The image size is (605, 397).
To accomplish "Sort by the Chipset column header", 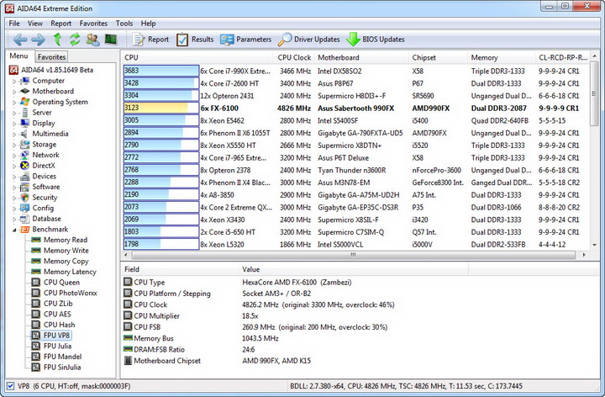I will tap(438, 57).
